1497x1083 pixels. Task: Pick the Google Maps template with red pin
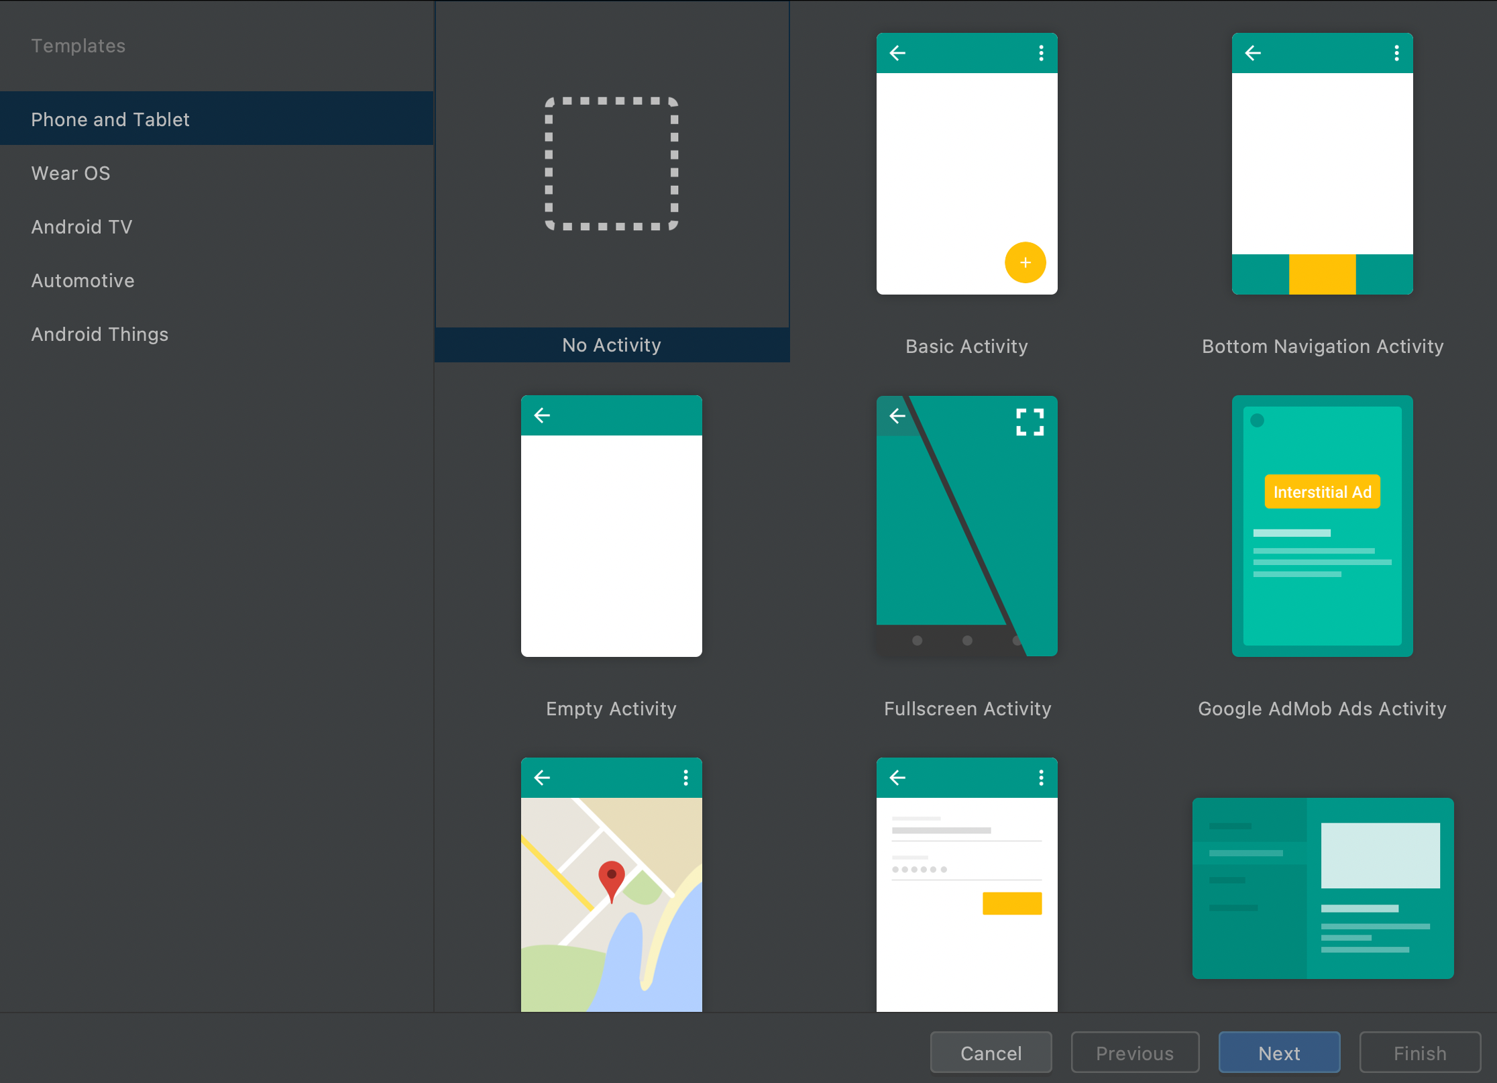click(611, 884)
